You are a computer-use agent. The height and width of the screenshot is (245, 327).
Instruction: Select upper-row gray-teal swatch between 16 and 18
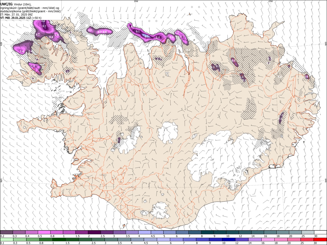(x=270, y=232)
